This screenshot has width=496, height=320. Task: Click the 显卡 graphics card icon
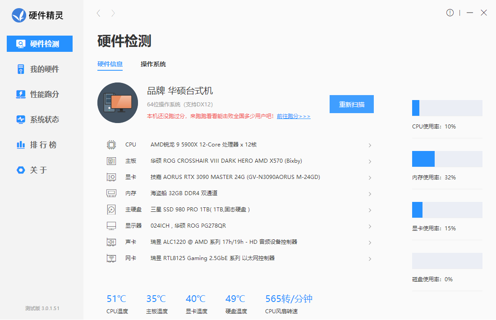point(111,177)
